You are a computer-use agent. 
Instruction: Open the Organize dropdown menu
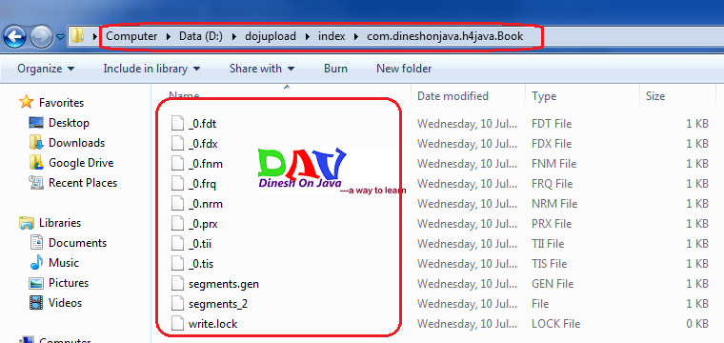click(x=46, y=69)
